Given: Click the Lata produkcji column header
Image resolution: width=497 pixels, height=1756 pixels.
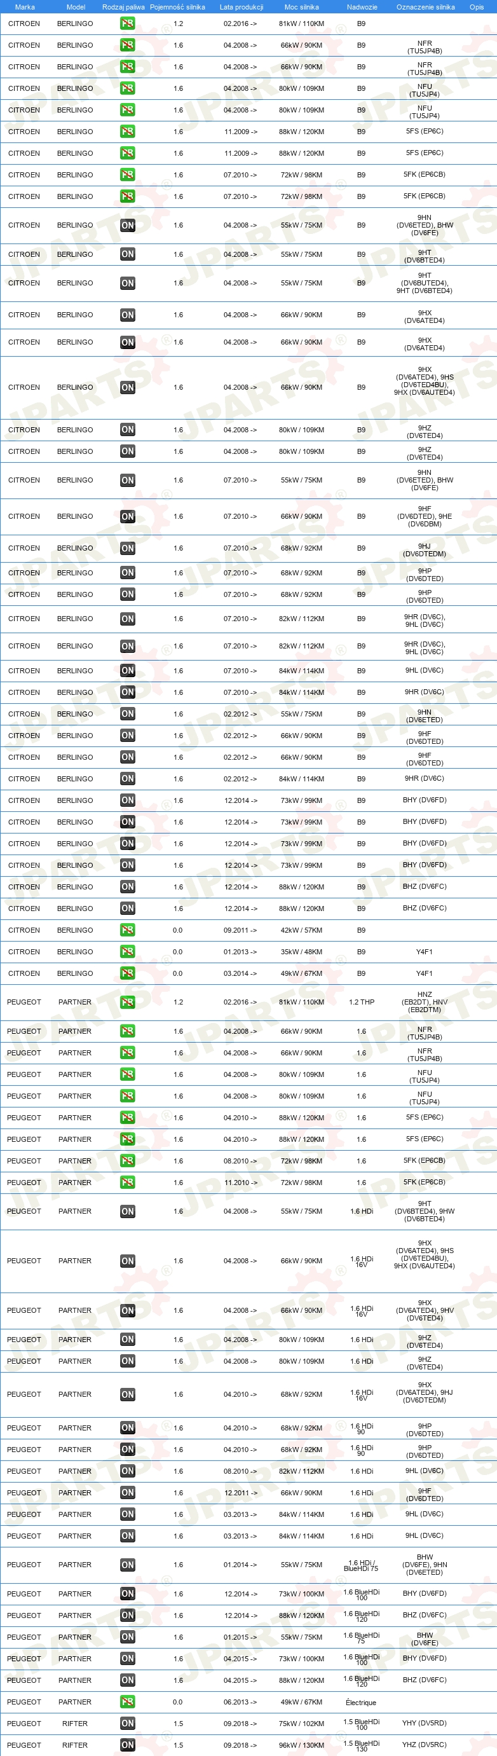Looking at the screenshot, I should 242,7.
